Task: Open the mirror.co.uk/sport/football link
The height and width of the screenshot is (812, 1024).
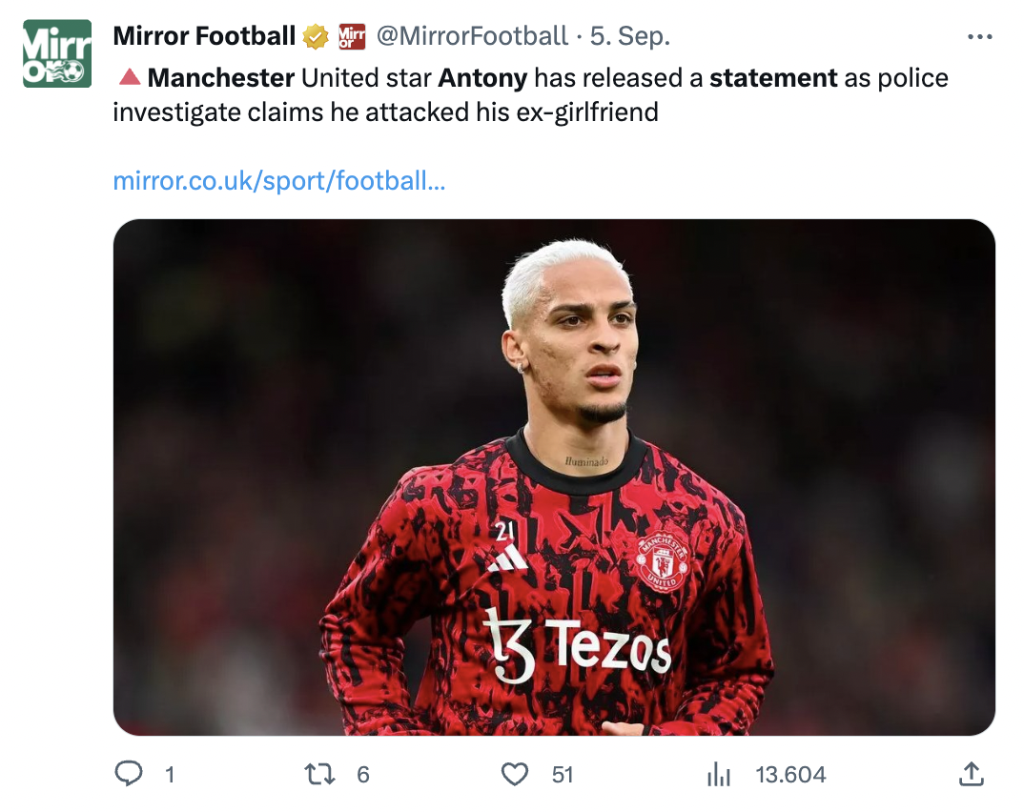Action: click(x=278, y=180)
